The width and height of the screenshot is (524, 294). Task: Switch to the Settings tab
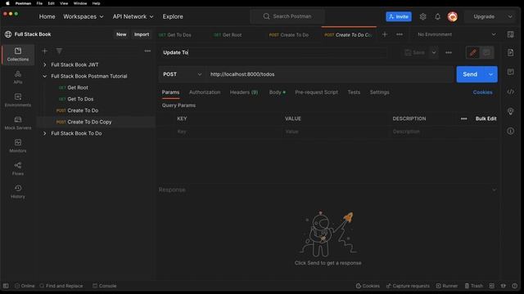pyautogui.click(x=379, y=92)
